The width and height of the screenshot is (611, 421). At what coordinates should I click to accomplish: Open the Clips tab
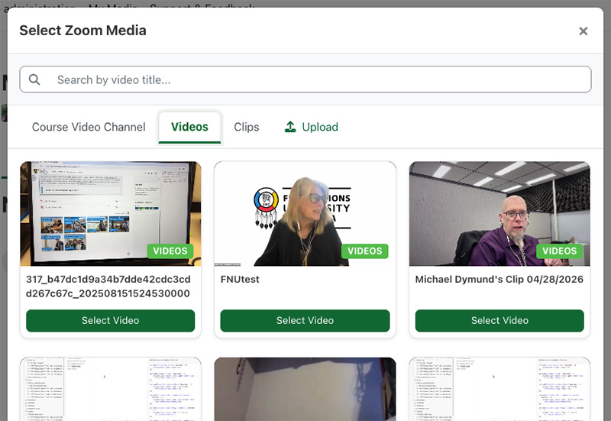[246, 127]
